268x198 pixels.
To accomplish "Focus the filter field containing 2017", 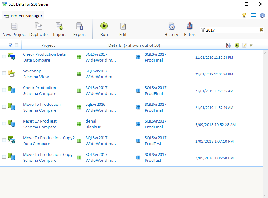I will tap(232, 30).
